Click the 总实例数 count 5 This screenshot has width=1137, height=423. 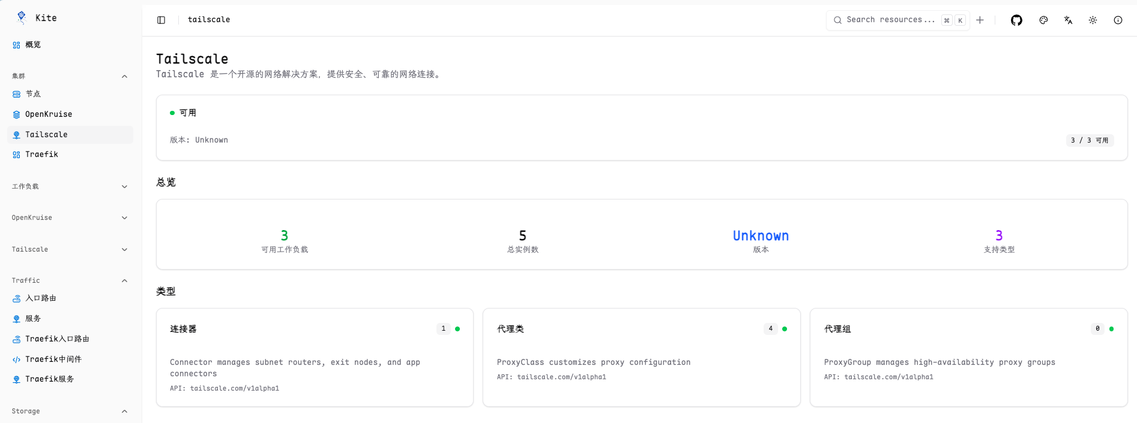pos(523,235)
